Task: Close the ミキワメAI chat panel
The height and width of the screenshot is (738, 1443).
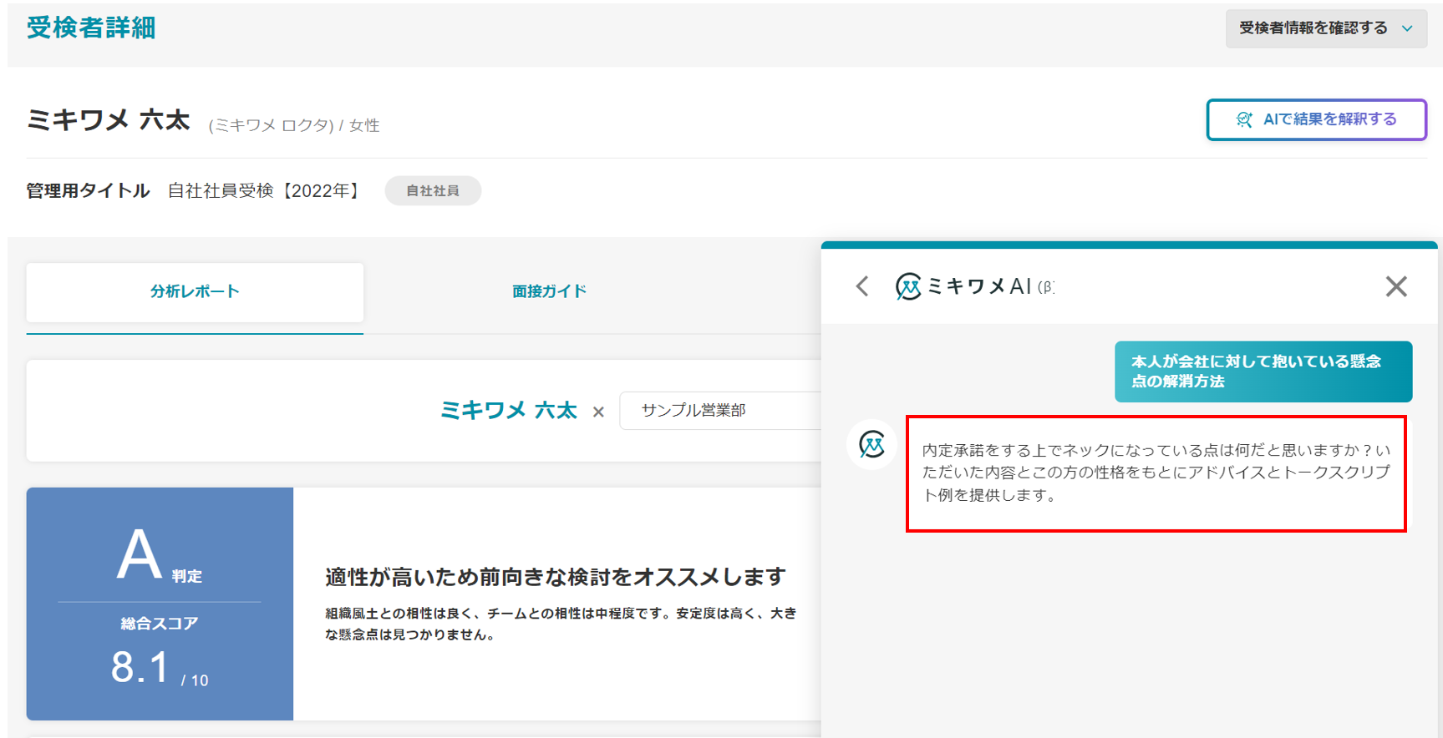Action: tap(1395, 286)
